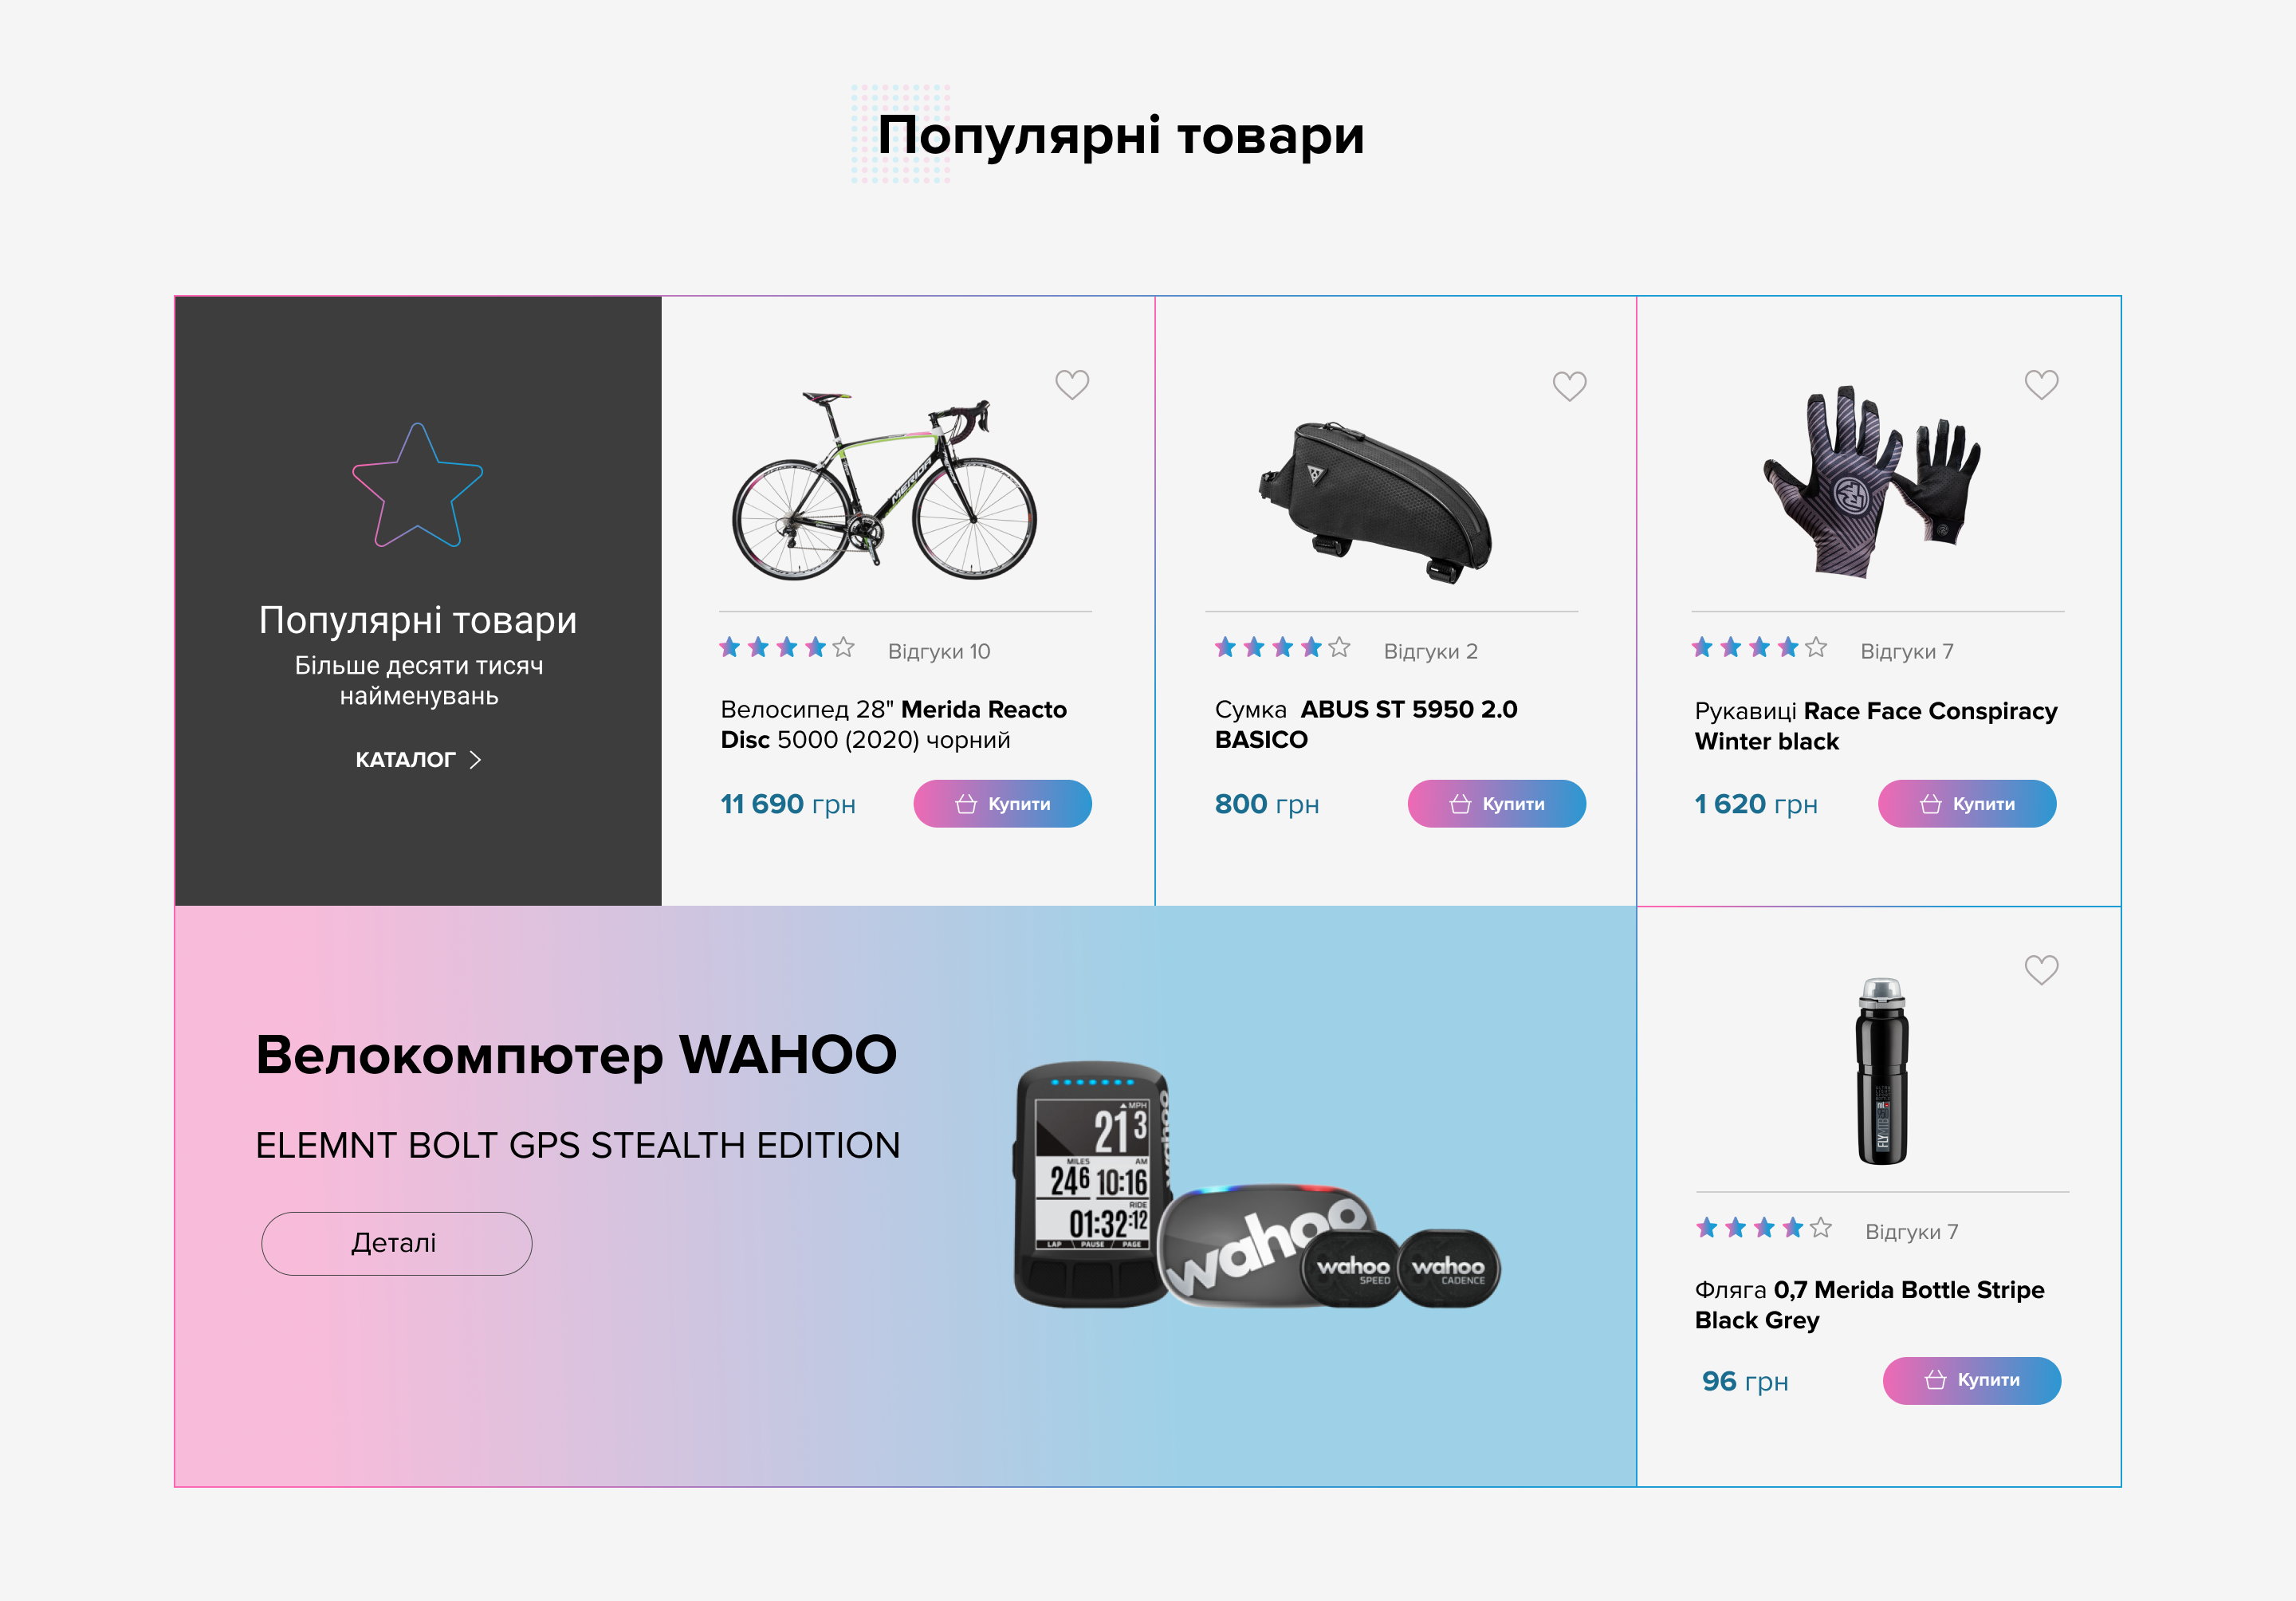
Task: Click Купити for Race Face gloves
Action: pyautogui.click(x=1967, y=804)
